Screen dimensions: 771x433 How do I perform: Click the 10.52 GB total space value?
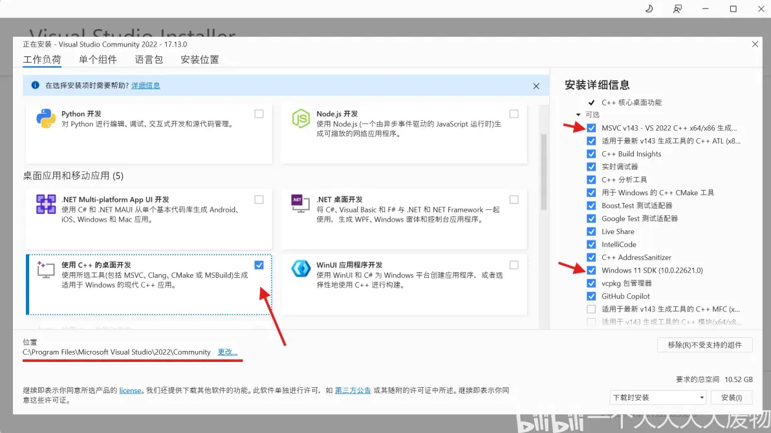click(x=739, y=379)
